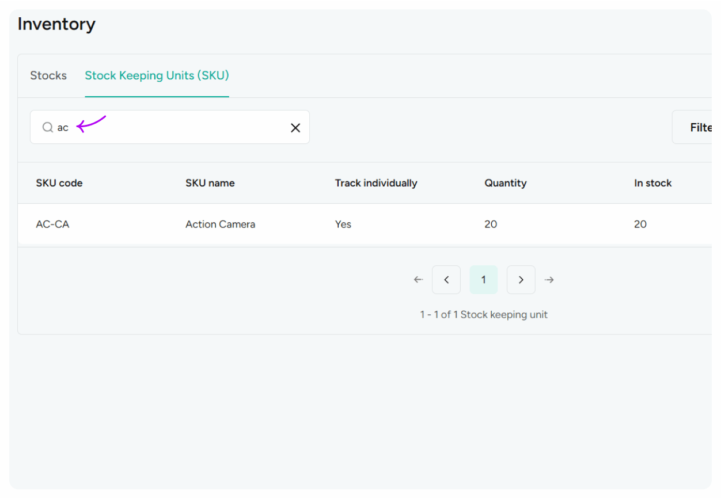The width and height of the screenshot is (721, 499).
Task: Jump to last page using right arrow icon
Action: [549, 279]
